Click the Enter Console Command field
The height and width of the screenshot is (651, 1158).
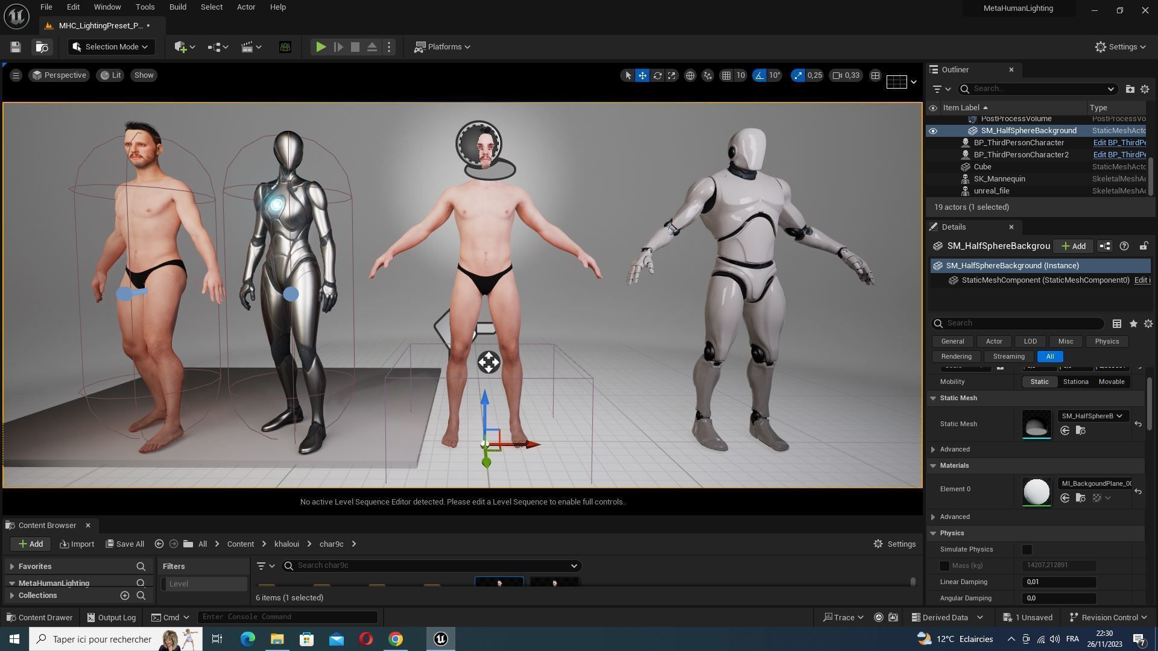click(x=287, y=617)
